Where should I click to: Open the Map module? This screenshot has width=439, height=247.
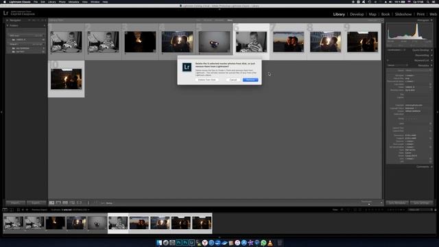[x=372, y=14]
